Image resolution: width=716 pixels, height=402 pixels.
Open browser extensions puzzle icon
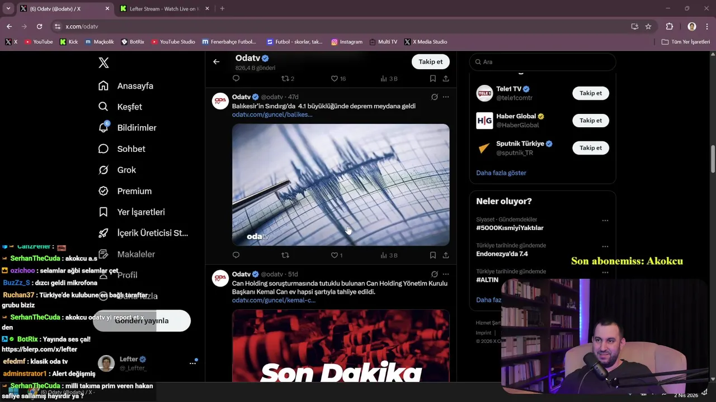[x=670, y=26]
